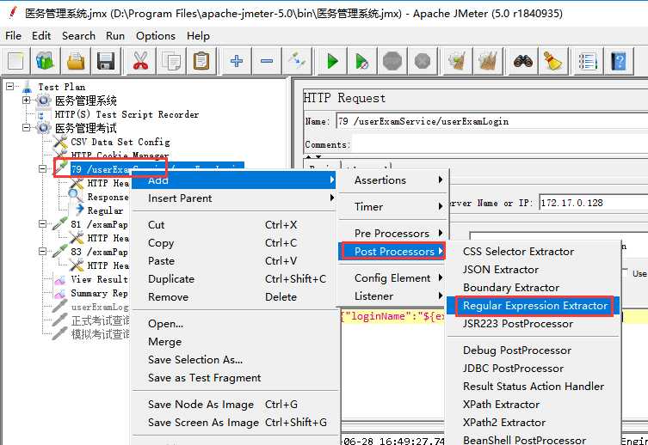Select Save Selection As… entry
648x445 pixels.
234,360
